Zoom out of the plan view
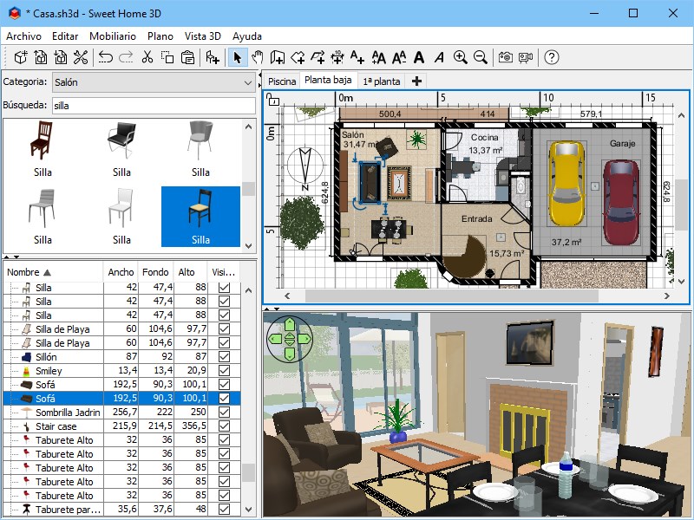Viewport: 694px width, 520px height. pos(481,57)
